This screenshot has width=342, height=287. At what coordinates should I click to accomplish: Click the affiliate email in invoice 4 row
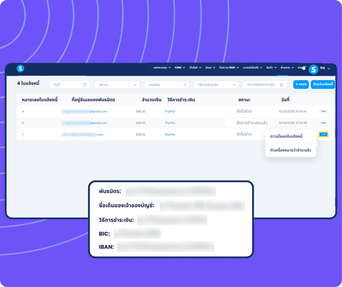pyautogui.click(x=85, y=111)
